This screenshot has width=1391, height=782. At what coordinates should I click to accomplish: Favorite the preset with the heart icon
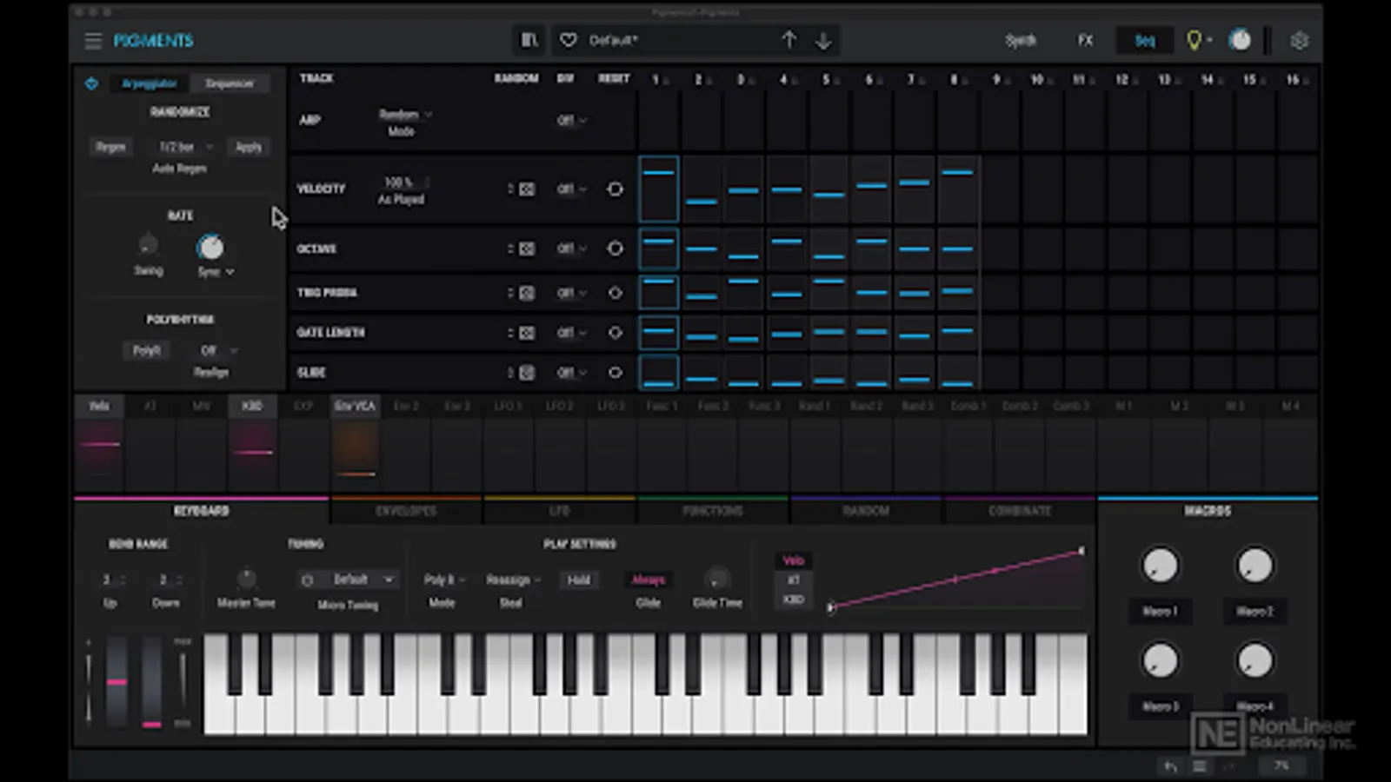569,40
